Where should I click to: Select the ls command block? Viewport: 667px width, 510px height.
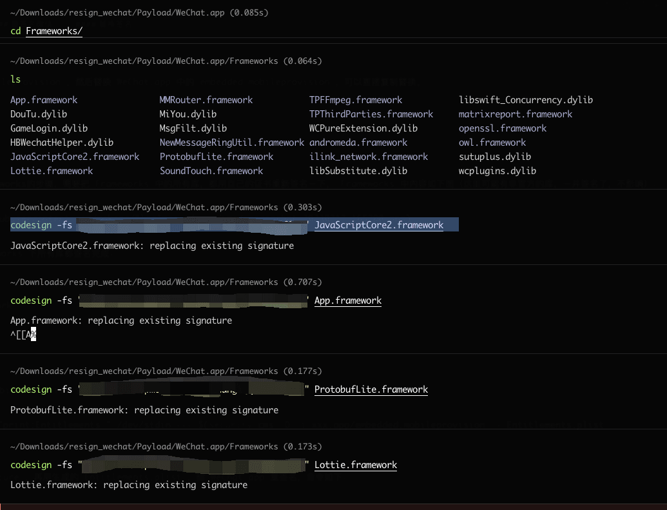15,79
